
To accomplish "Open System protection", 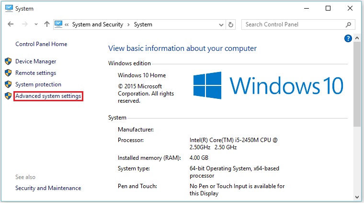I will tap(38, 84).
